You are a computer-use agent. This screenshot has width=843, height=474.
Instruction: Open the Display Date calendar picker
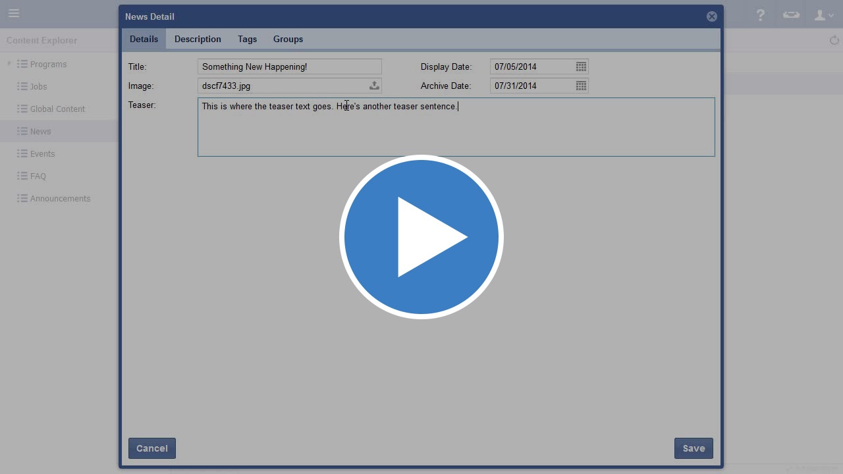(581, 66)
